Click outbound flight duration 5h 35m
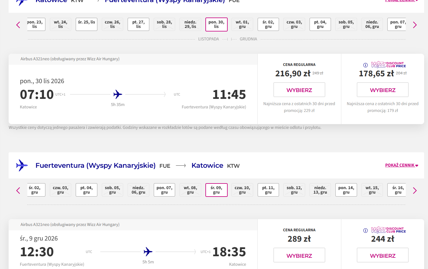 coord(118,105)
